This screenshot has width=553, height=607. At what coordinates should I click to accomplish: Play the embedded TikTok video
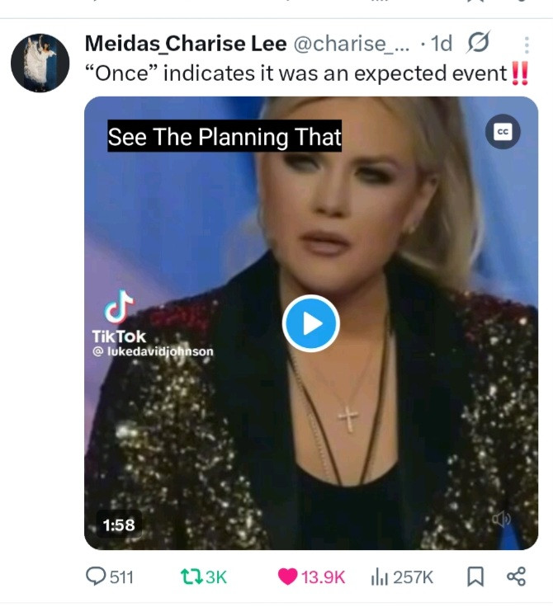pos(311,323)
